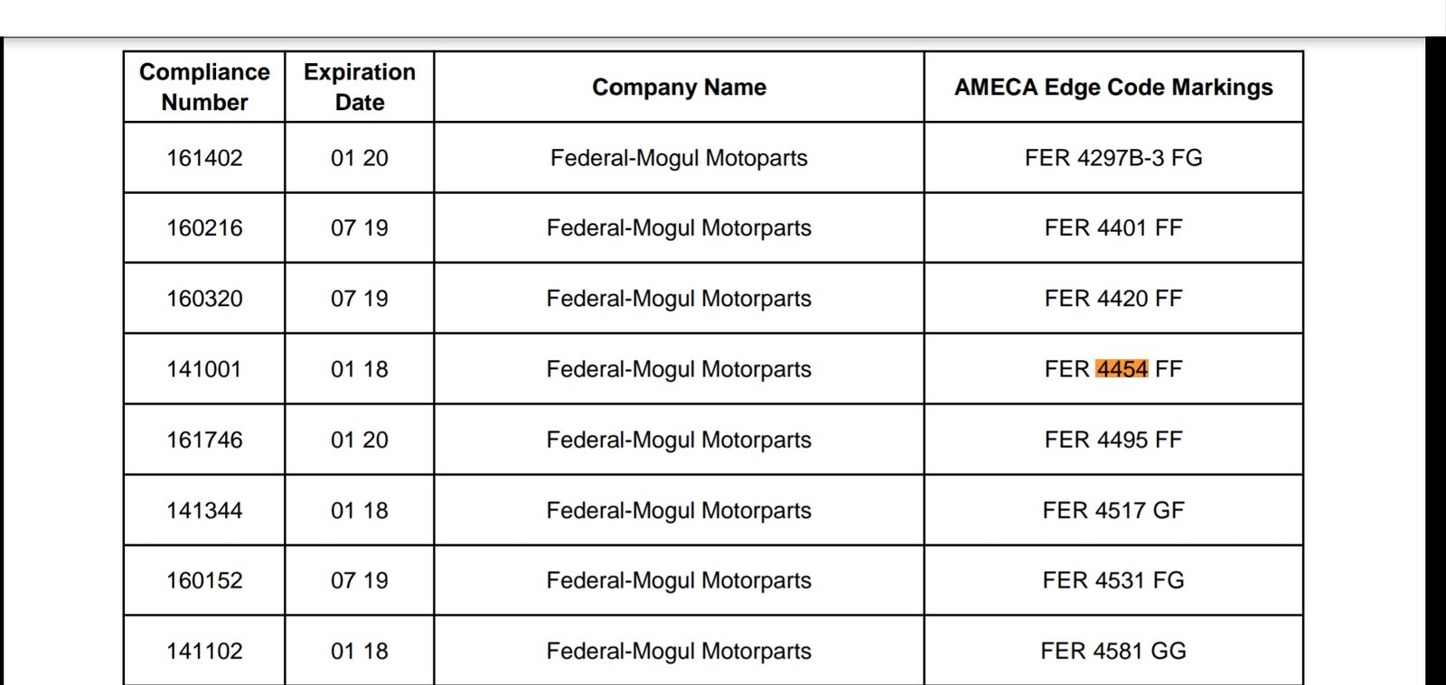The height and width of the screenshot is (685, 1446).
Task: Click edge code FER 4420 FF
Action: [1113, 299]
